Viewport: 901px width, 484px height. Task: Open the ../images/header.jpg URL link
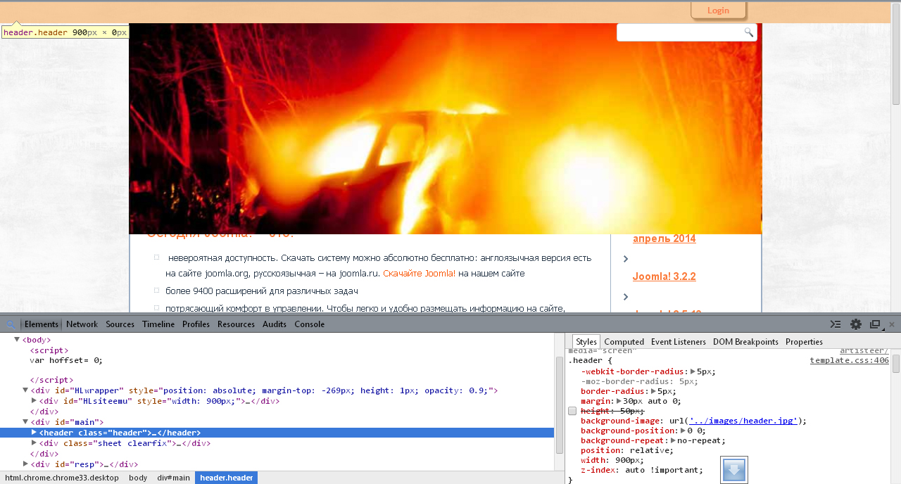click(743, 421)
